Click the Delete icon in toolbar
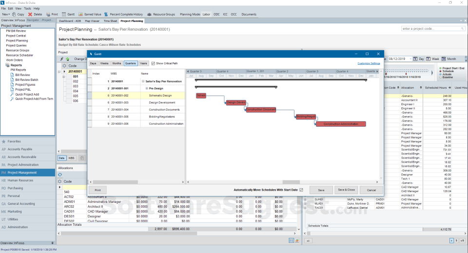Viewport: 468px width, 253px height. [x=30, y=15]
